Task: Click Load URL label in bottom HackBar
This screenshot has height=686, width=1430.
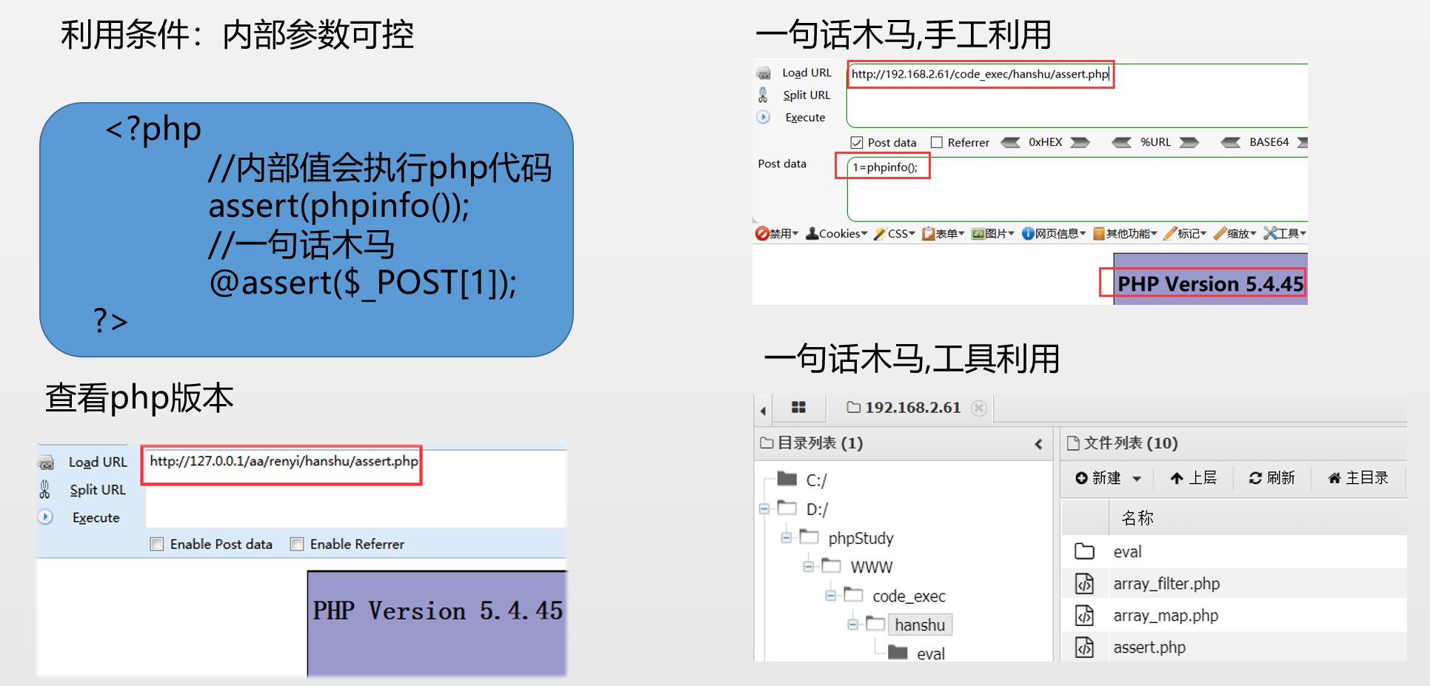Action: [x=98, y=463]
